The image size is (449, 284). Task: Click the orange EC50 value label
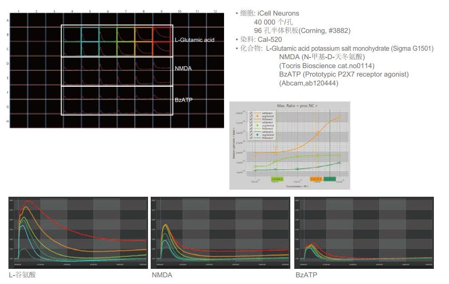point(316,179)
